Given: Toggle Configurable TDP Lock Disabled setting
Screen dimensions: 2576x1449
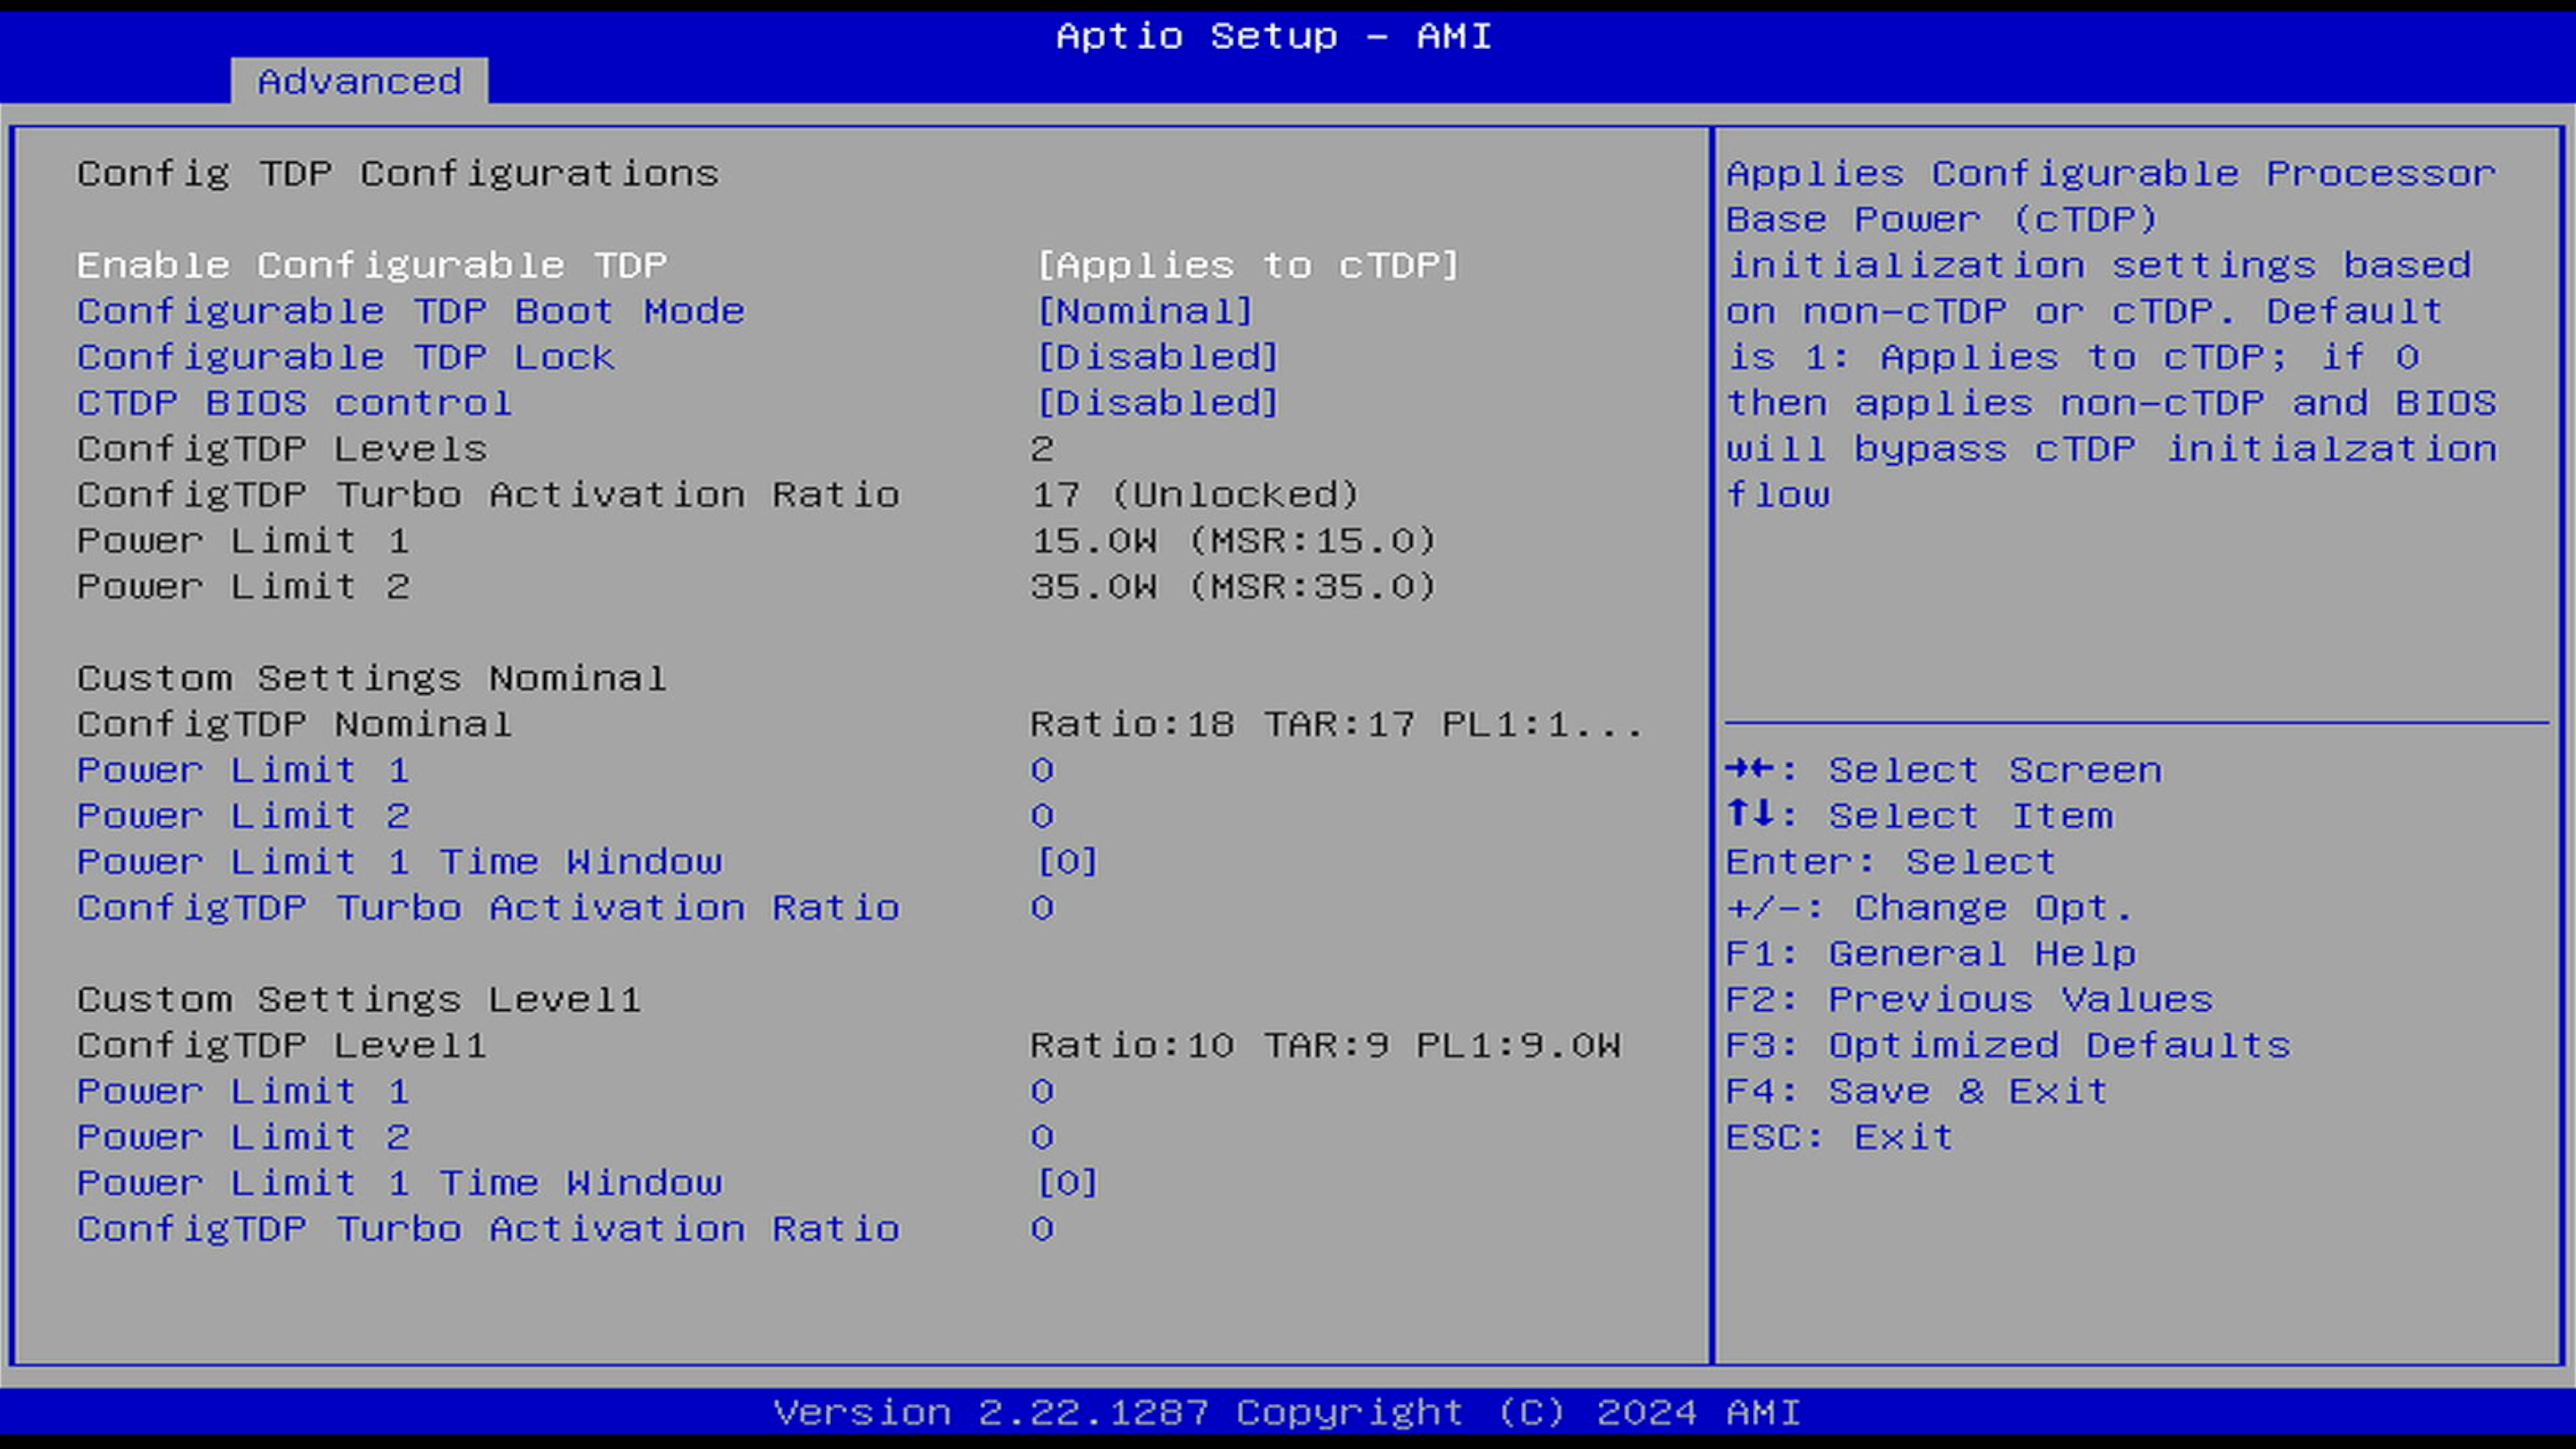Looking at the screenshot, I should pyautogui.click(x=1157, y=357).
